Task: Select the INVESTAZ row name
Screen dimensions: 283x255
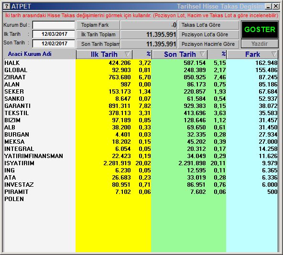Action: click(19, 185)
